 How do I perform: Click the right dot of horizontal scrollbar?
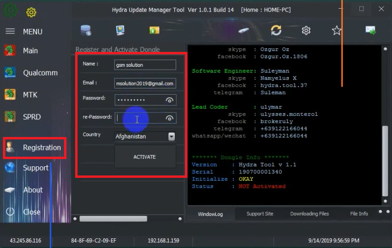180,219
